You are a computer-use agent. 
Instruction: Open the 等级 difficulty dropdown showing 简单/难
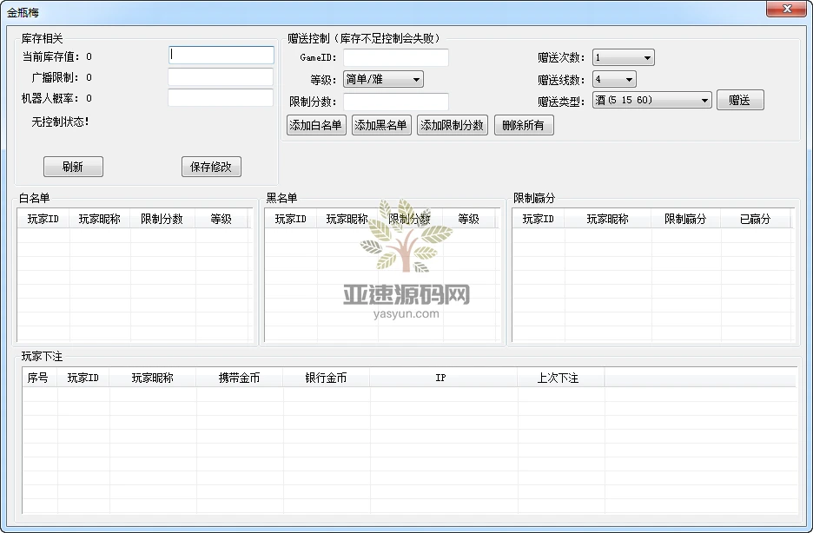pos(383,79)
